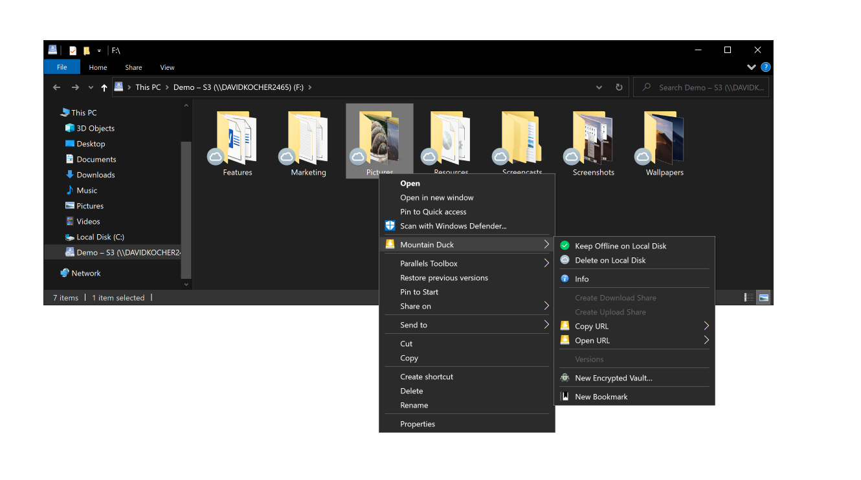Open the Help question mark icon
The image size is (861, 480).
[765, 67]
